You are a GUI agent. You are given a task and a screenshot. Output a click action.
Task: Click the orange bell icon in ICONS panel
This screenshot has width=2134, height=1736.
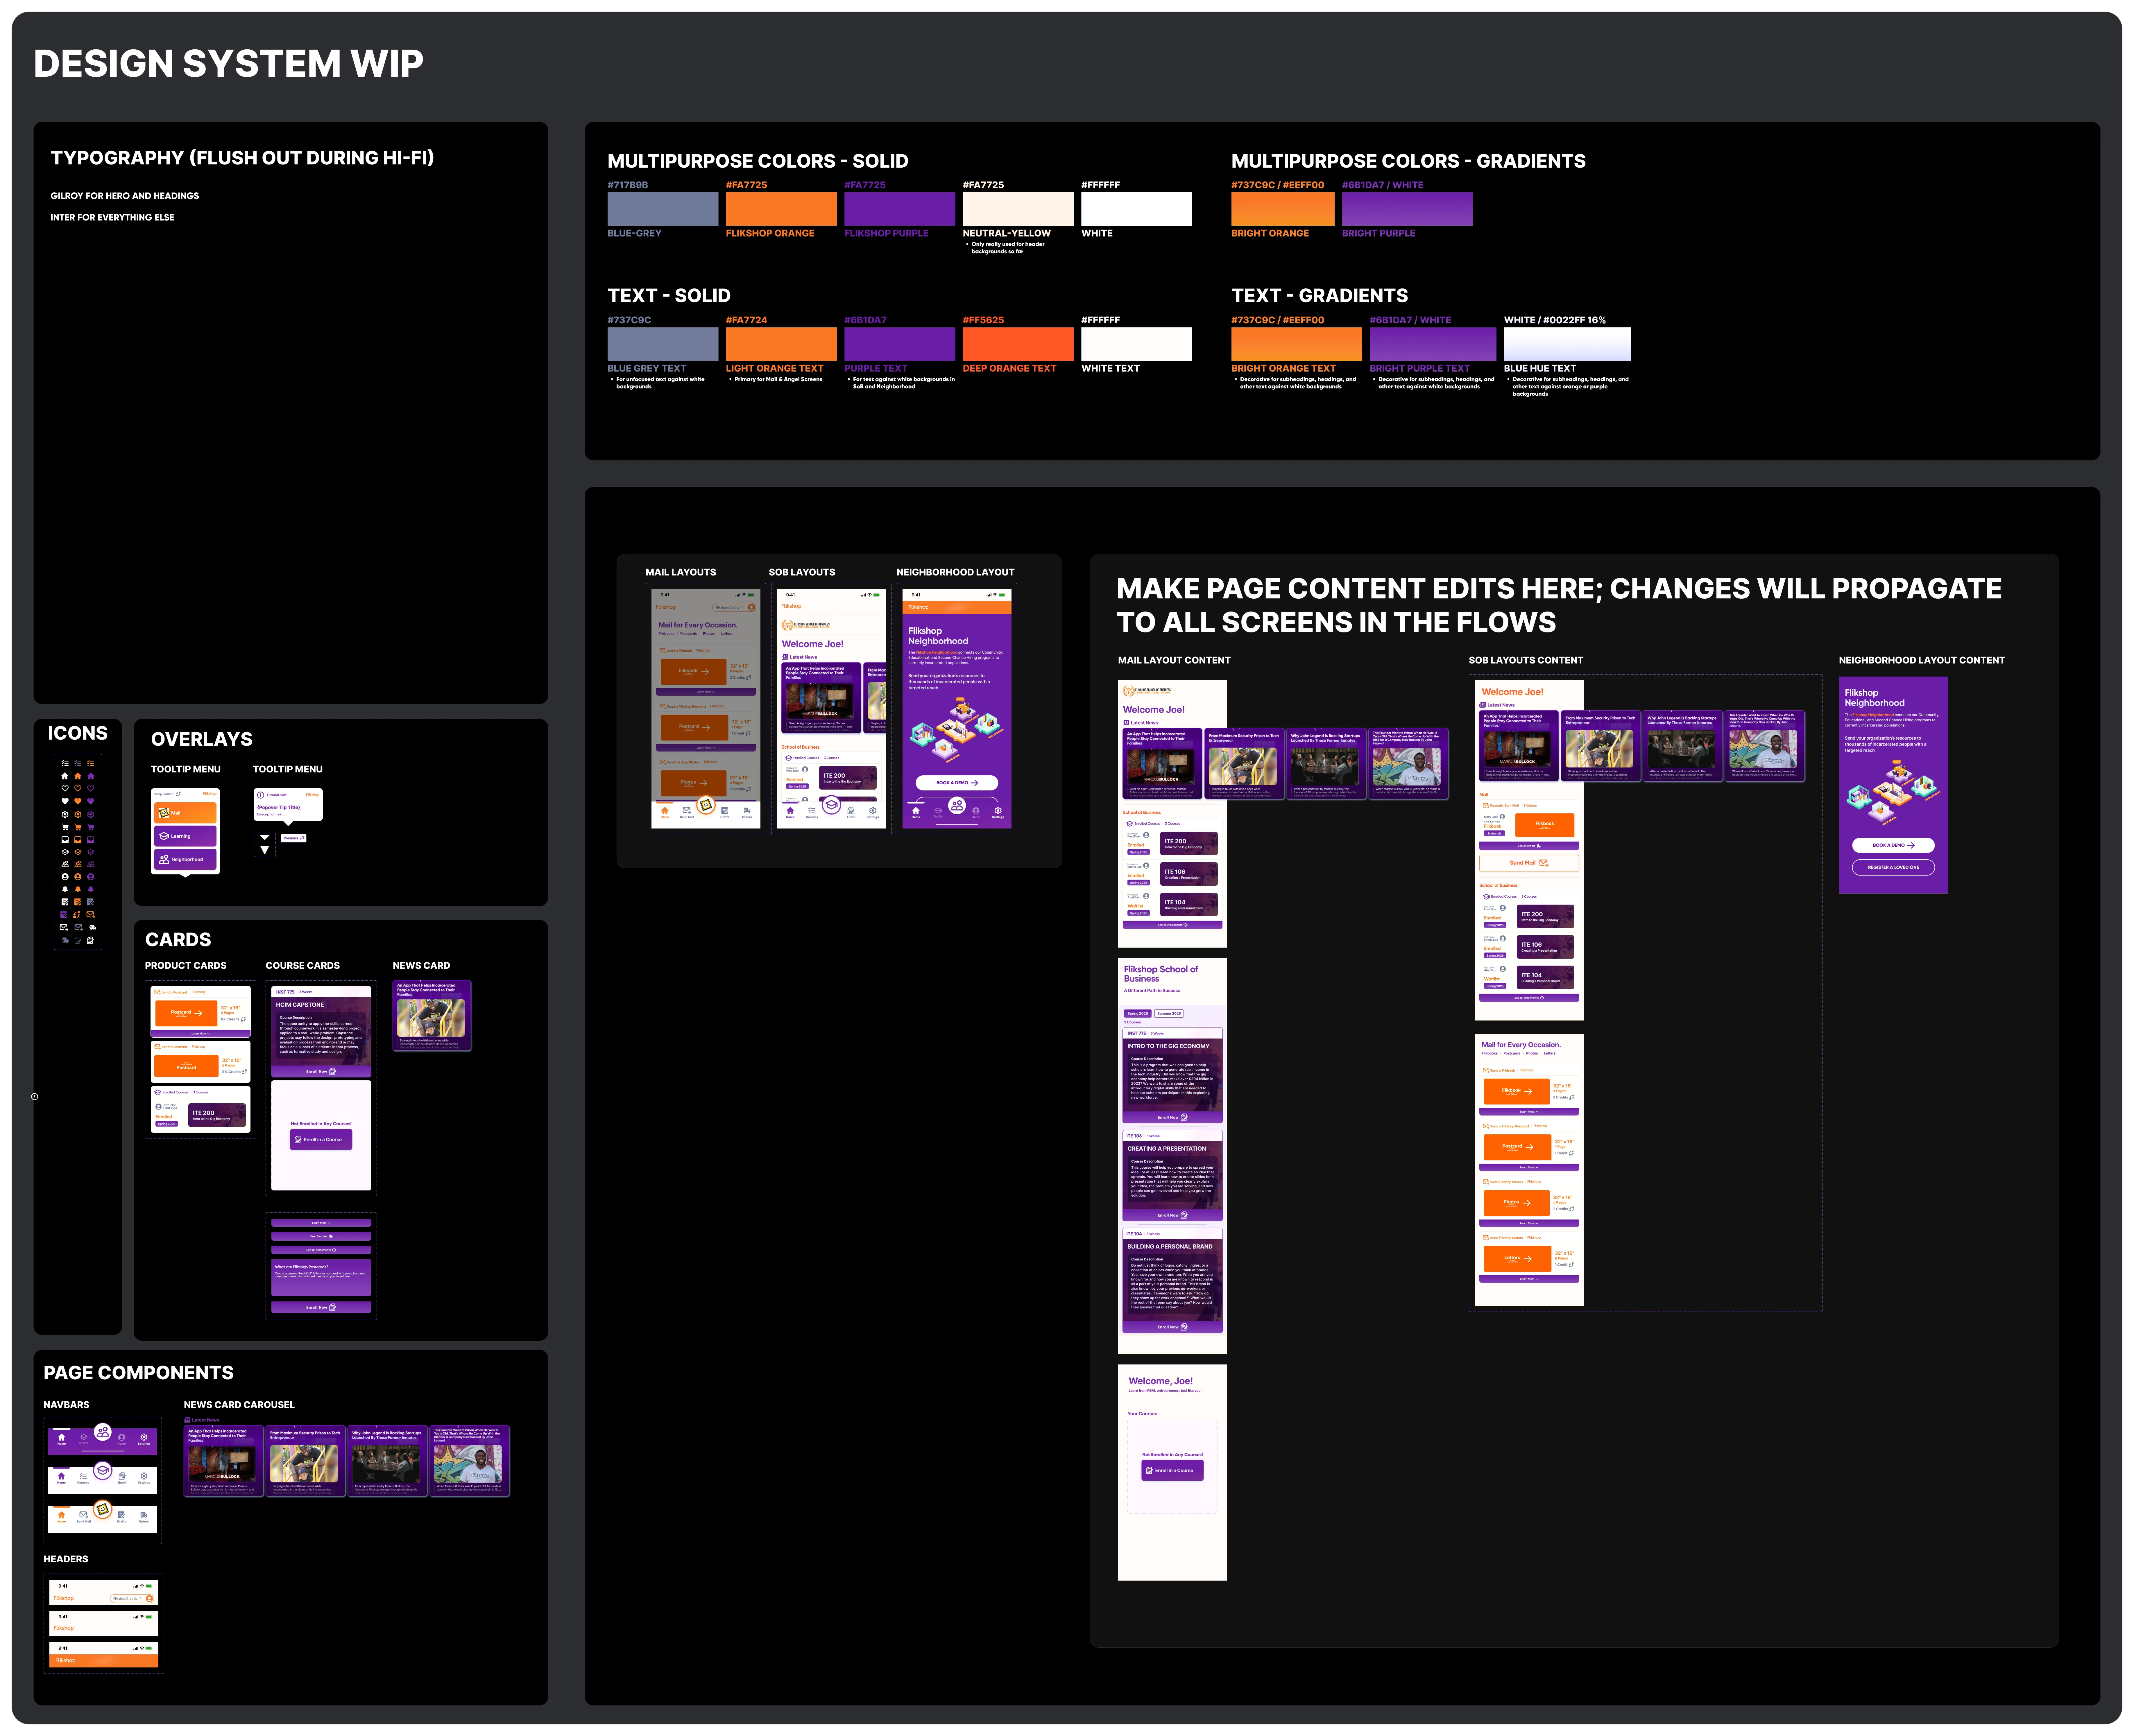[x=78, y=889]
